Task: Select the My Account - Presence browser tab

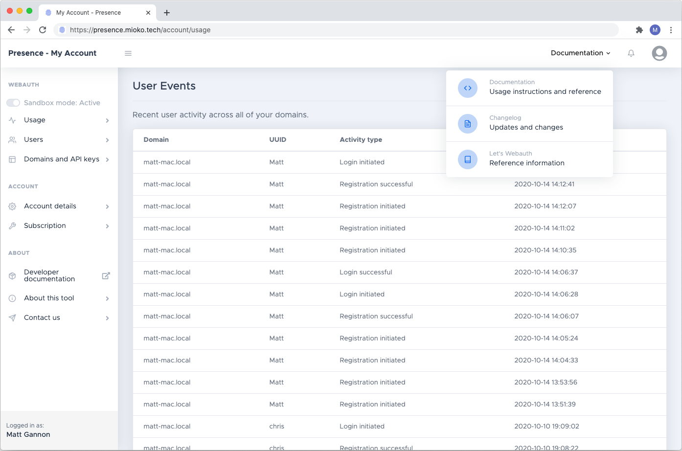Action: point(97,13)
